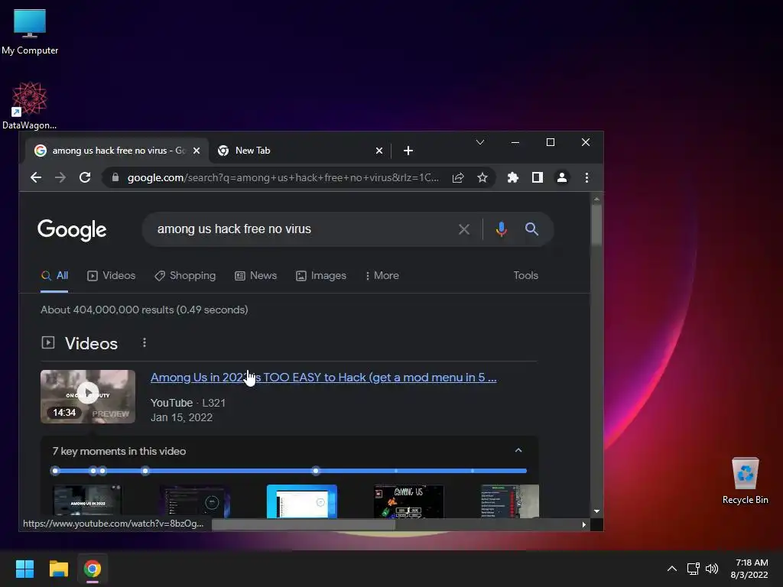This screenshot has width=783, height=587.
Task: Start voice search with the microphone
Action: [502, 229]
